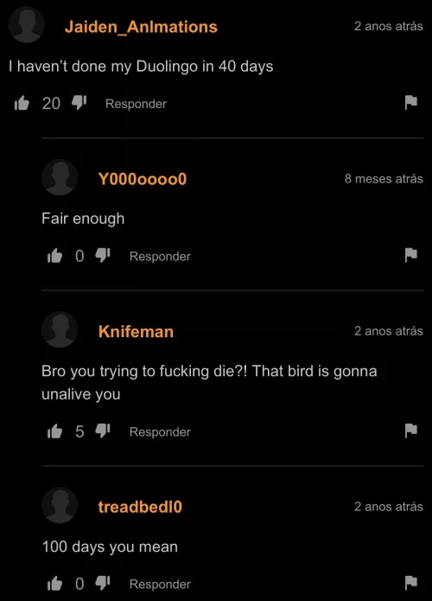432x601 pixels.
Task: Reply to Jaiden_AnImations using Responder
Action: 136,104
